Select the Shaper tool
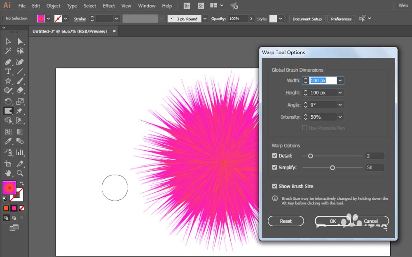Image resolution: width=412 pixels, height=257 pixels. pos(8,90)
